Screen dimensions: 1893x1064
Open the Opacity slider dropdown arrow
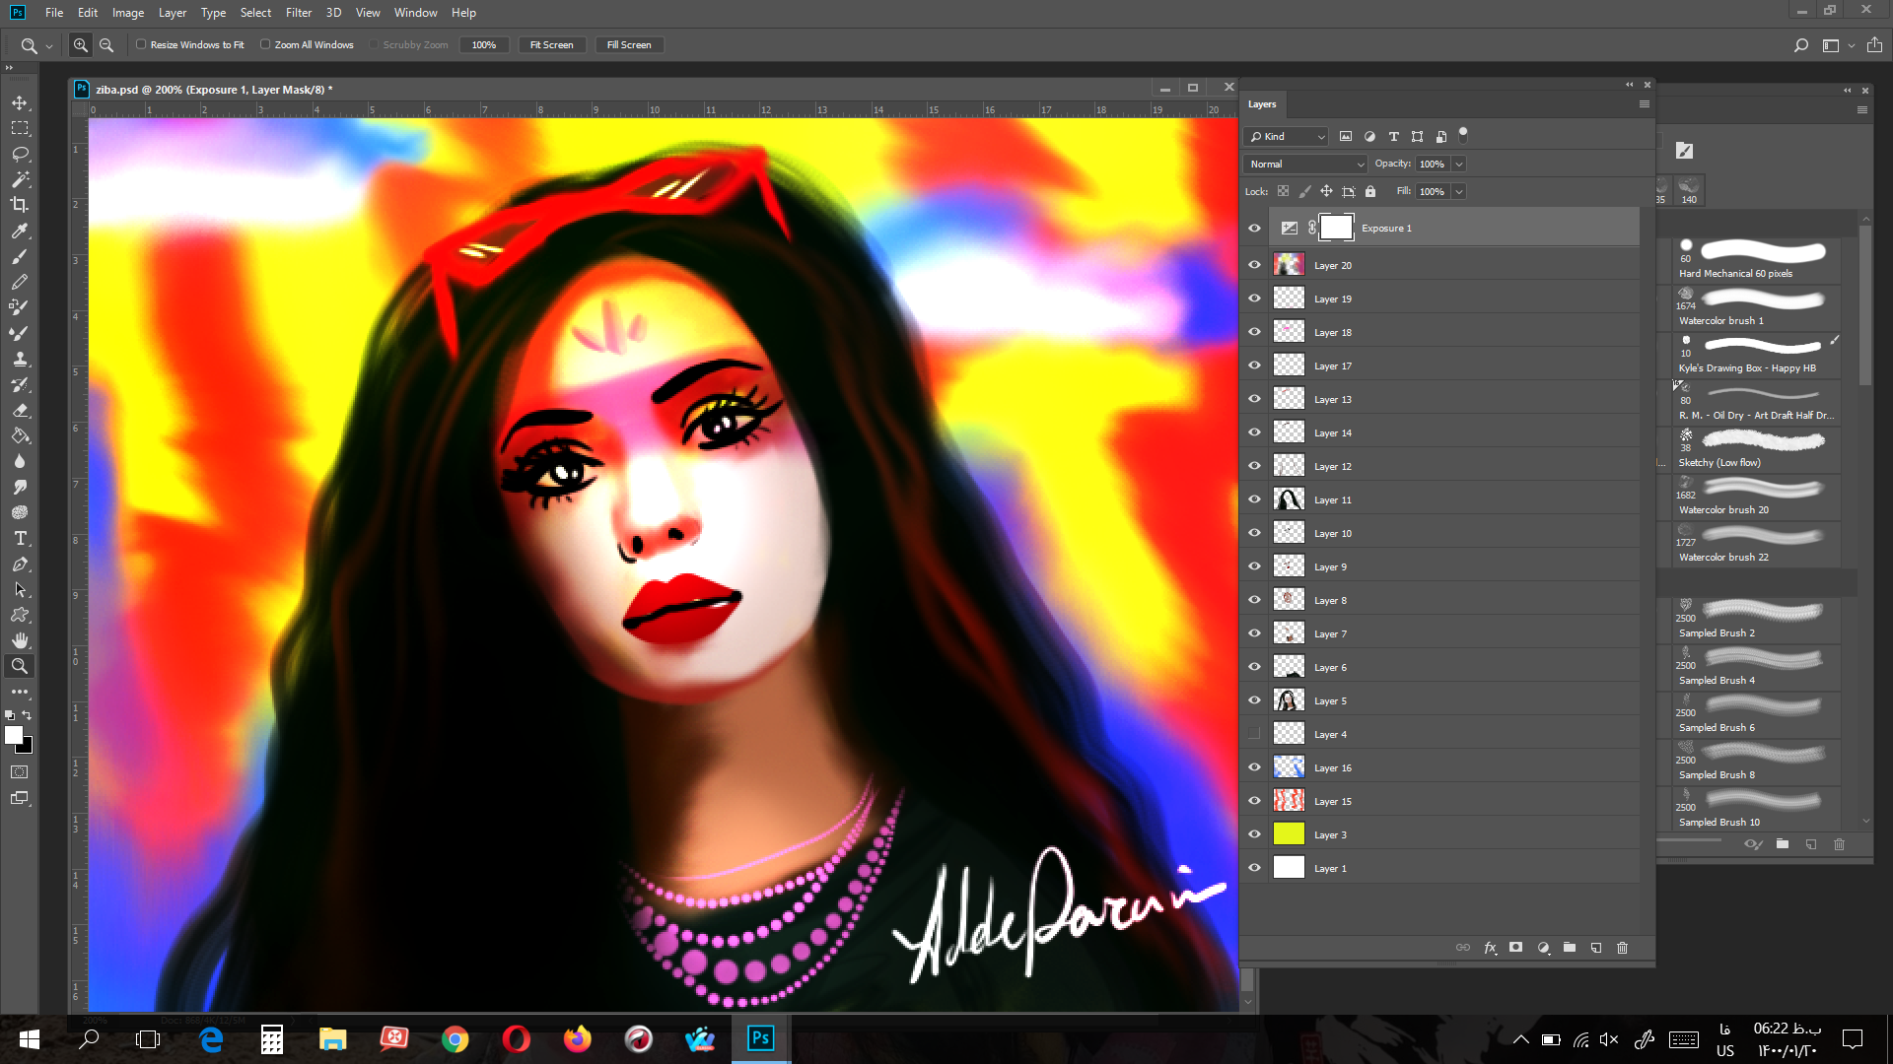1458,165
